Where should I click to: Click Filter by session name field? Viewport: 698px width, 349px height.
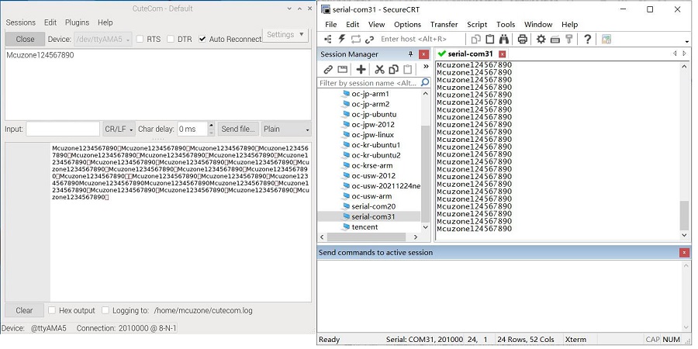tap(369, 83)
